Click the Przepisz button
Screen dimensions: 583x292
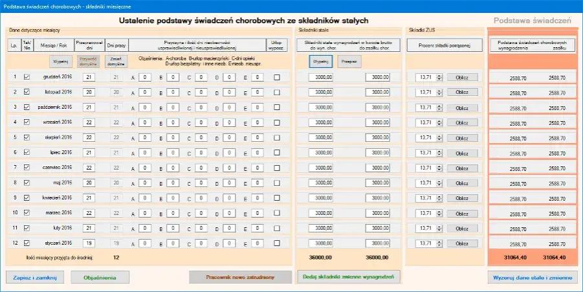[x=349, y=62]
